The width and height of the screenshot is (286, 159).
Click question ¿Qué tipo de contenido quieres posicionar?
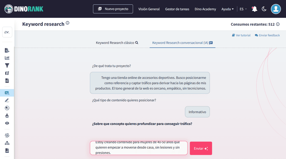pyautogui.click(x=124, y=100)
